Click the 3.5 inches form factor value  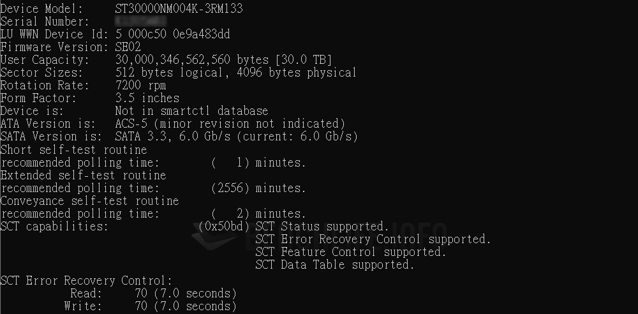(x=147, y=98)
